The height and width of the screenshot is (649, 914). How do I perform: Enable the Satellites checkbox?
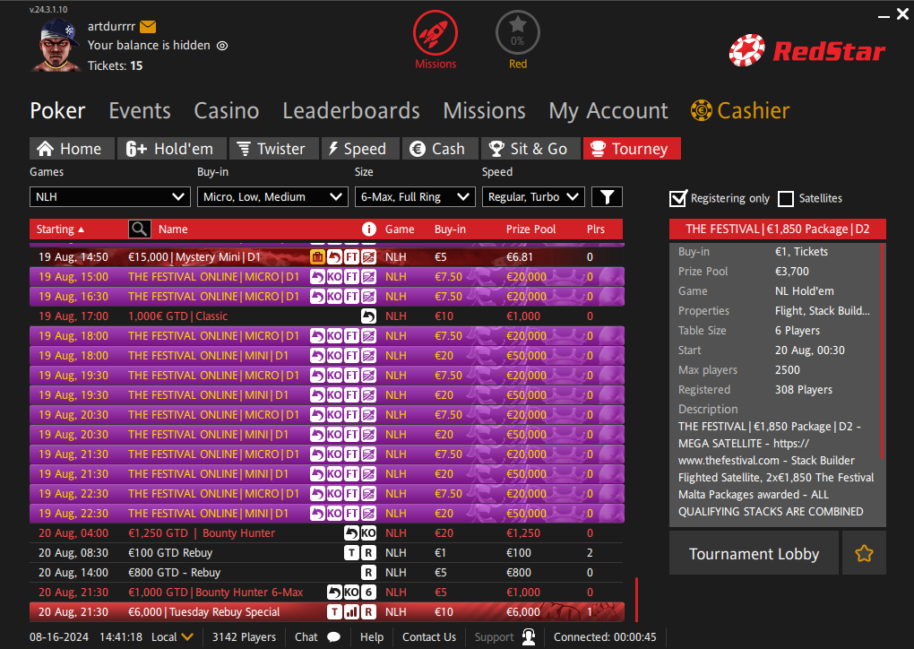point(786,198)
